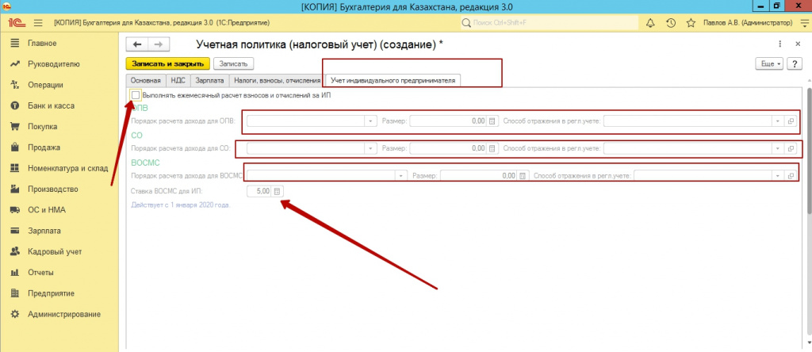This screenshot has height=352, width=812.
Task: Open calculator for Ставка ВОСМС для ИП
Action: pos(277,191)
